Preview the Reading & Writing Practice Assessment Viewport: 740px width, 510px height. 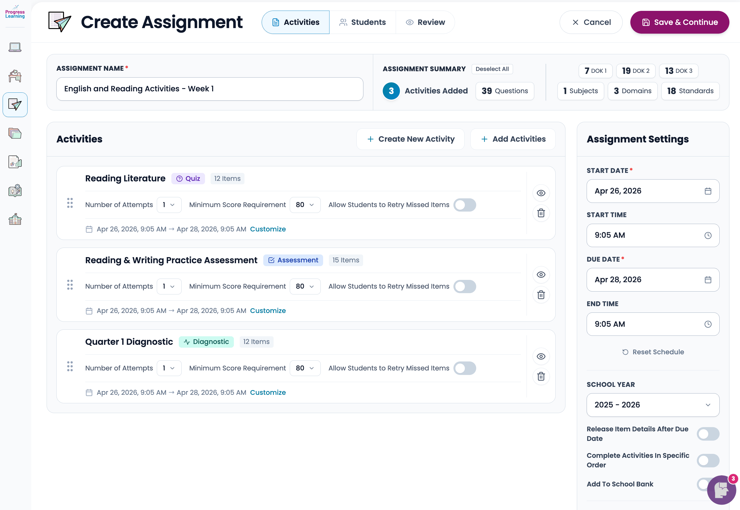click(x=541, y=275)
